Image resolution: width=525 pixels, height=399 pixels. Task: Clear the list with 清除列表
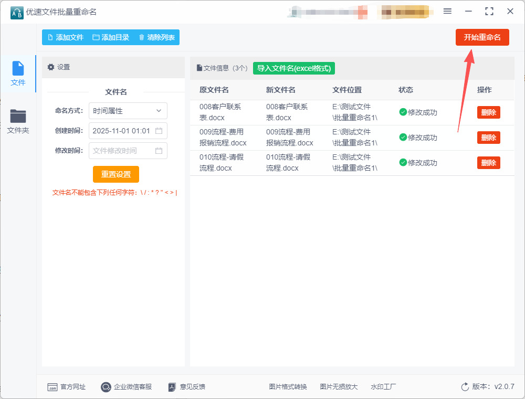[156, 37]
